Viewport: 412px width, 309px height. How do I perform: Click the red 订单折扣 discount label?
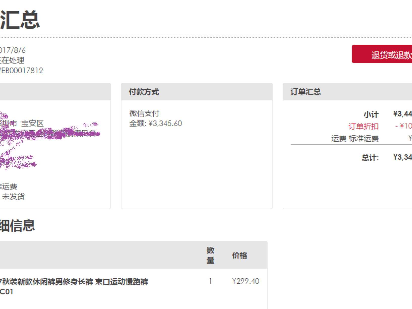click(363, 126)
